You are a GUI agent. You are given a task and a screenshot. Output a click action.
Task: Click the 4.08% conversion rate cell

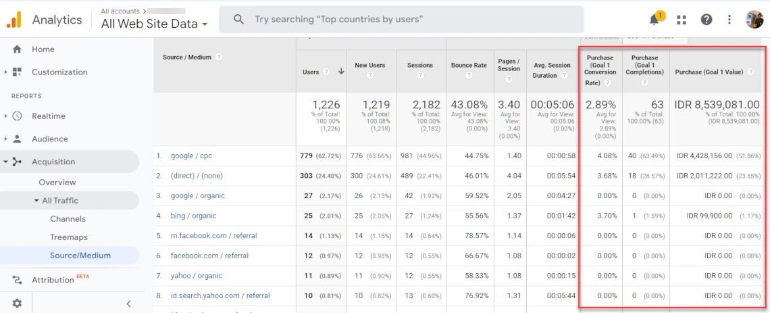[607, 155]
